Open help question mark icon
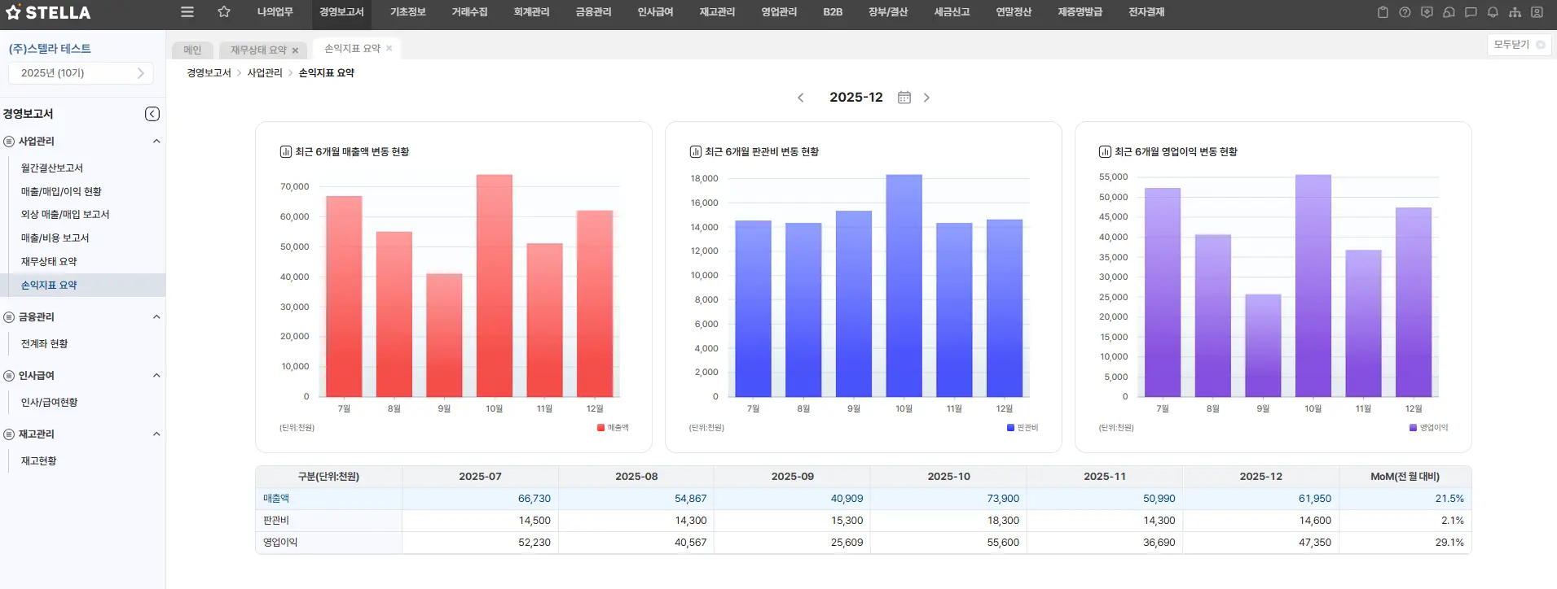 point(1405,12)
